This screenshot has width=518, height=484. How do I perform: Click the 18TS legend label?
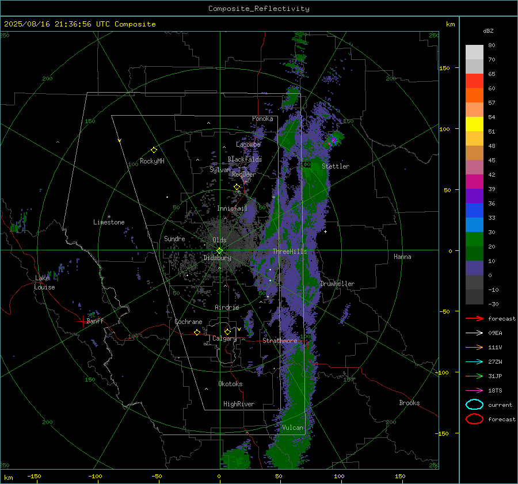(x=495, y=391)
